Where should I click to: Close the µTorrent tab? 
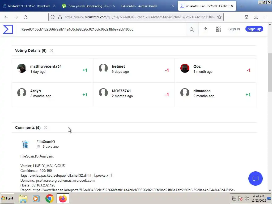(x=114, y=6)
